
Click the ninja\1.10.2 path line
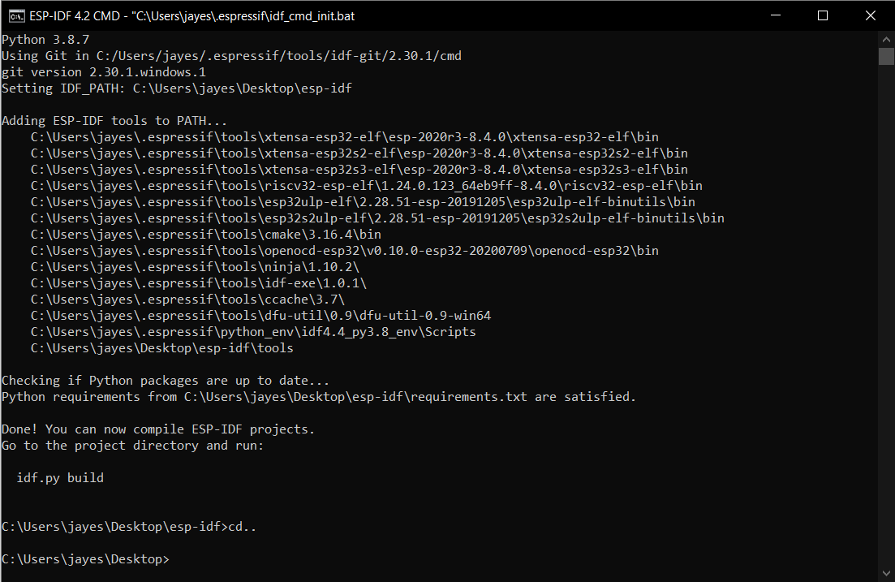195,267
